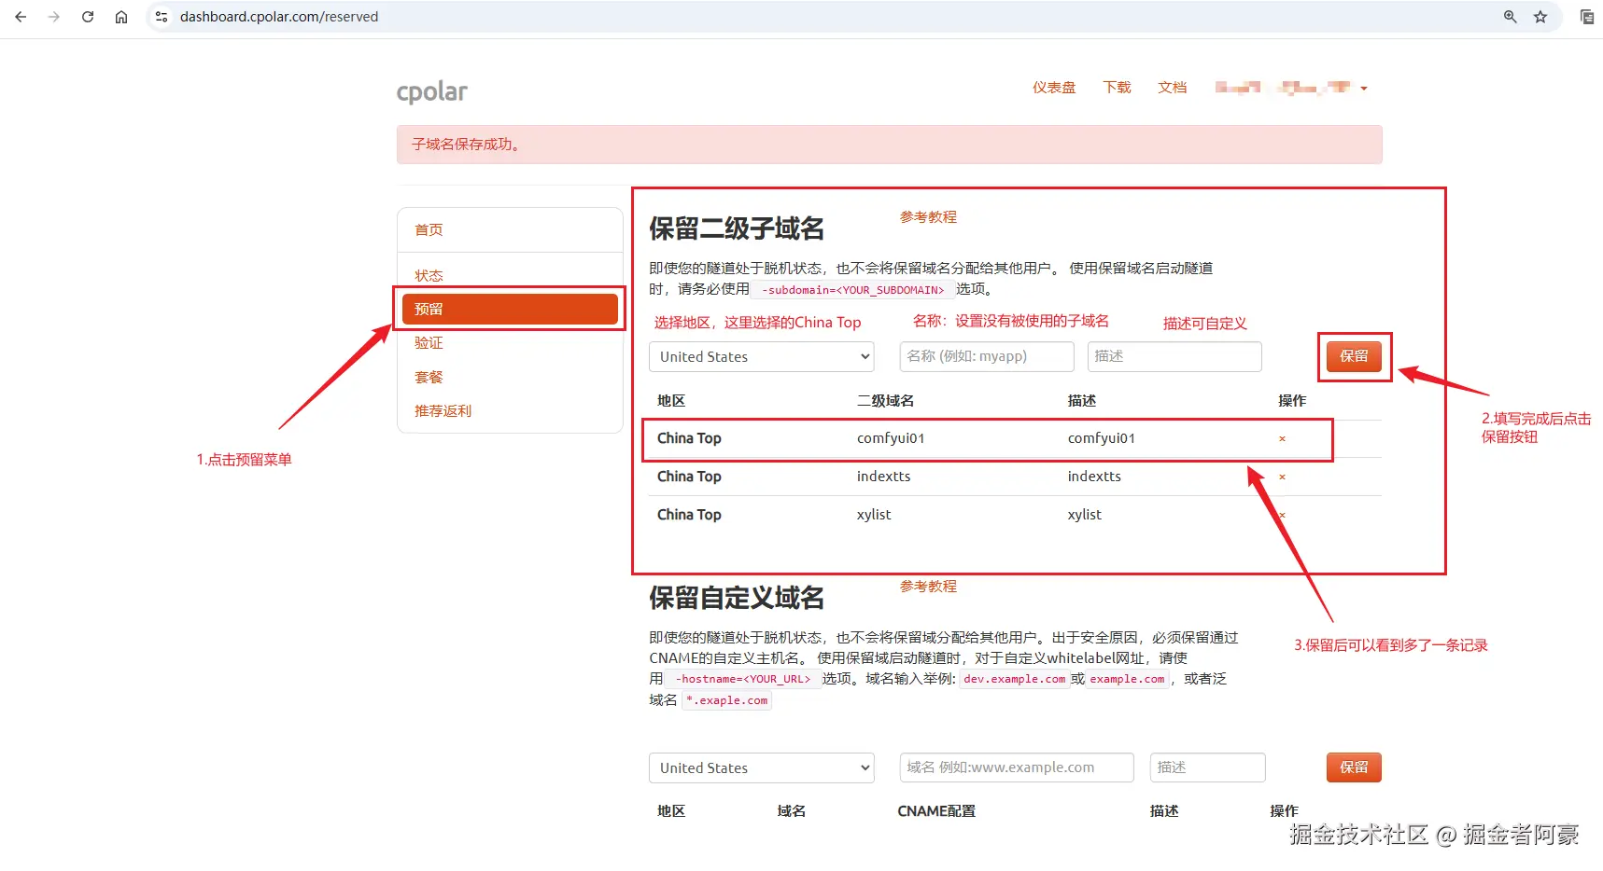Screen dimensions: 1603x871
Task: Open 参考教程 link beside 保留自定义域名
Action: click(928, 587)
